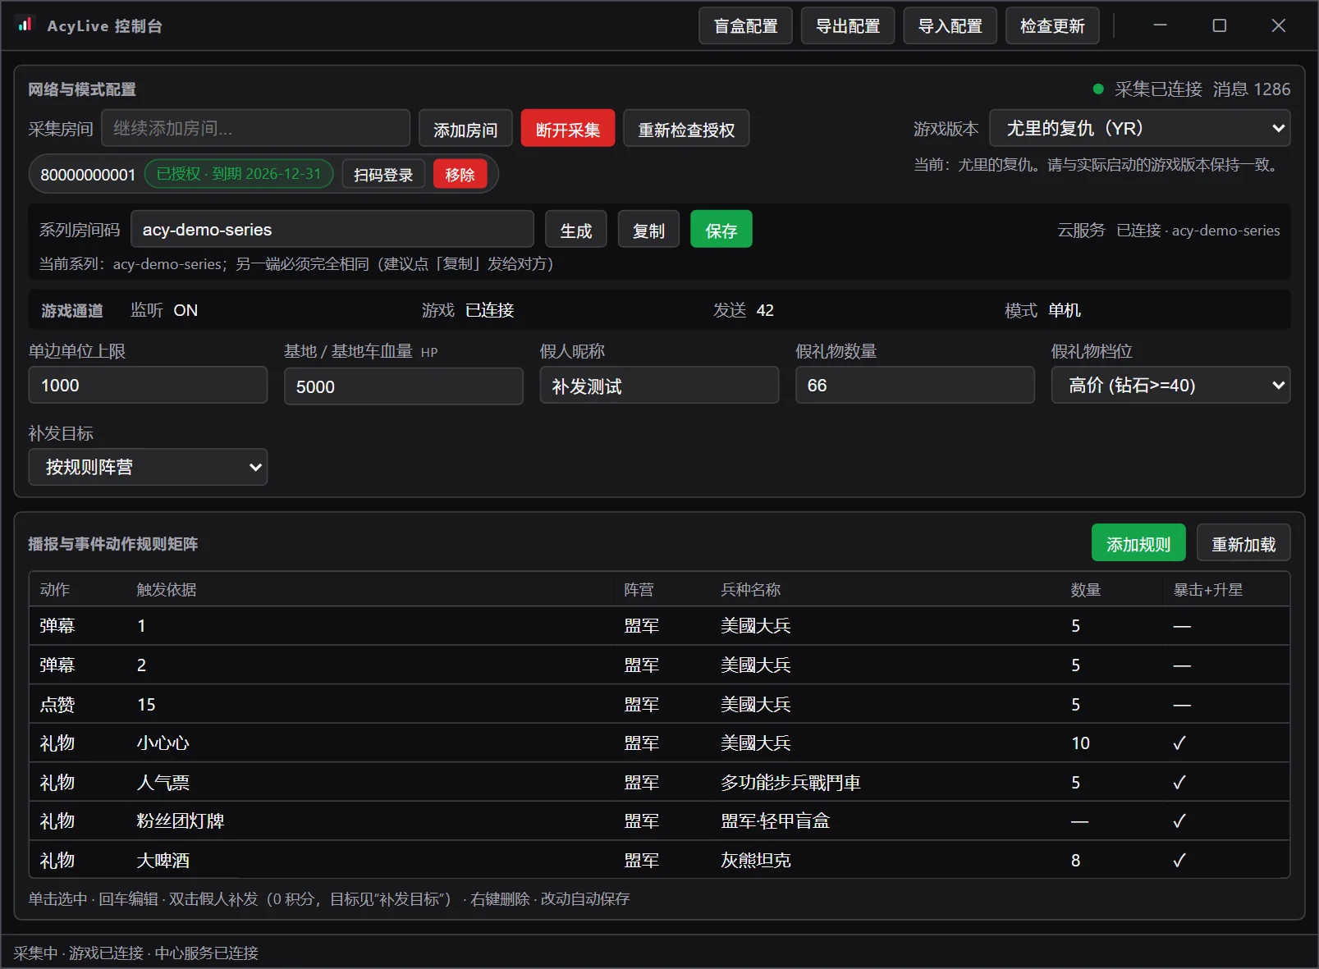Click 检查更新 in the title bar
Screen dimensions: 1319x969
click(1052, 25)
